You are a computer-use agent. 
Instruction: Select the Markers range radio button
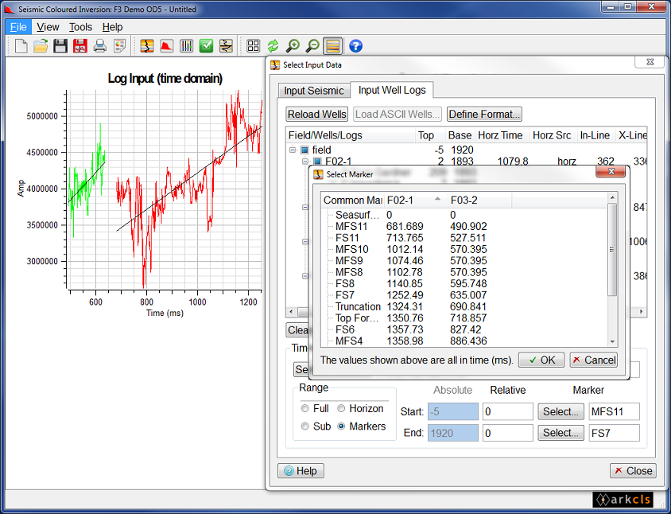tap(341, 426)
